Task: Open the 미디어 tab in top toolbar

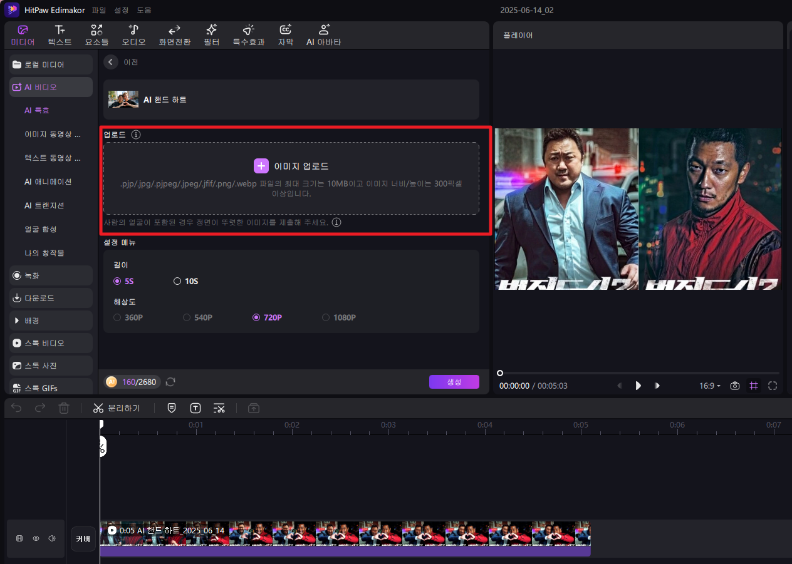Action: (x=23, y=36)
